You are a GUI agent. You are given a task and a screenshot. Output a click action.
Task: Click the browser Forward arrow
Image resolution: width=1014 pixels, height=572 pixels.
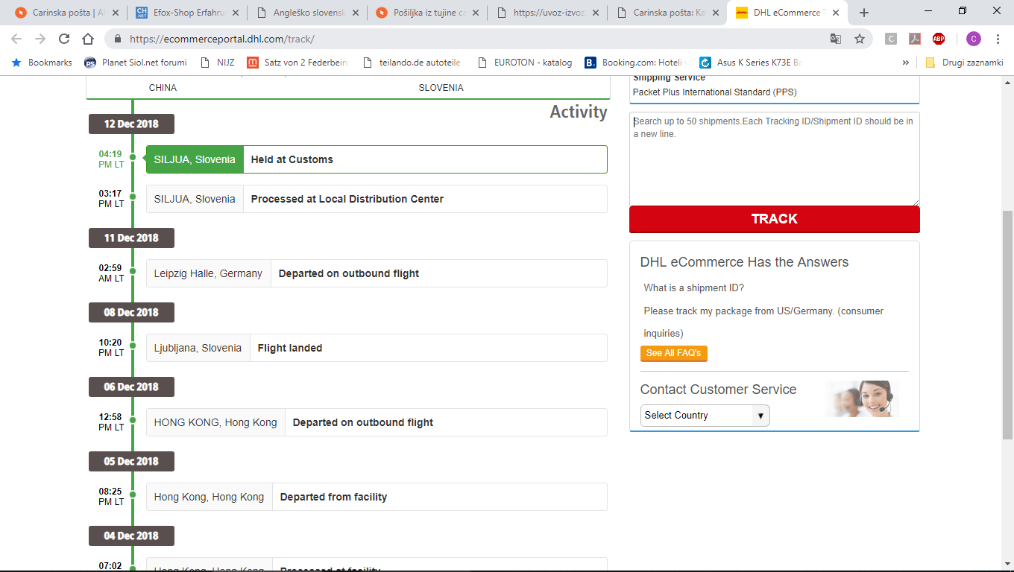click(40, 39)
